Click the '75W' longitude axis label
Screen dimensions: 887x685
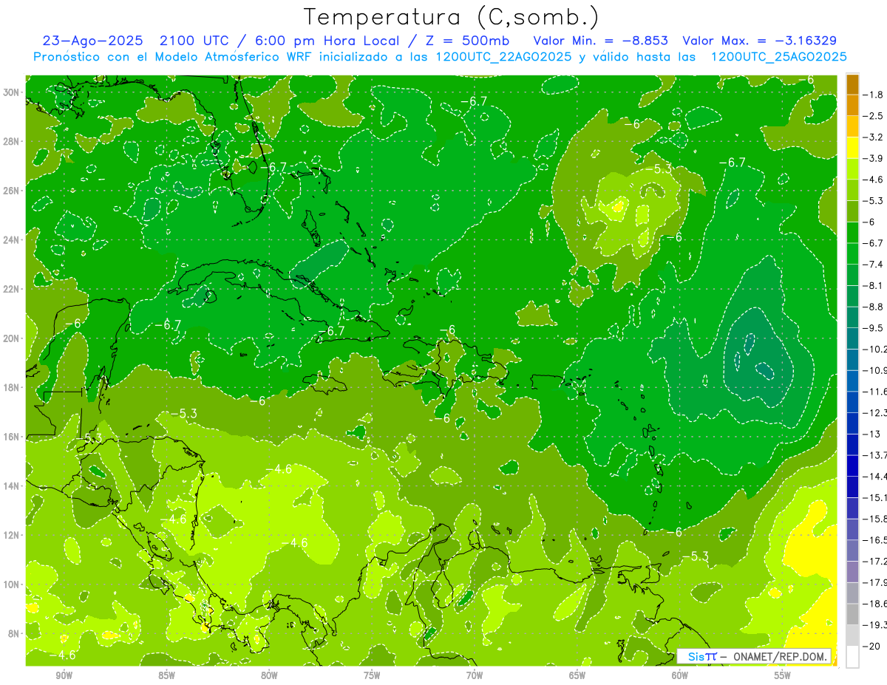click(x=372, y=675)
